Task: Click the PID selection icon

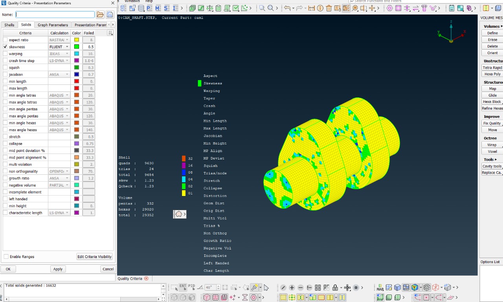Action: [192, 287]
